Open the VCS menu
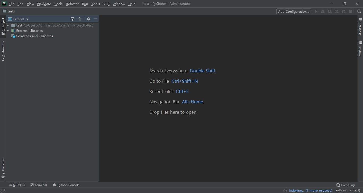This screenshot has width=363, height=193. click(x=106, y=4)
